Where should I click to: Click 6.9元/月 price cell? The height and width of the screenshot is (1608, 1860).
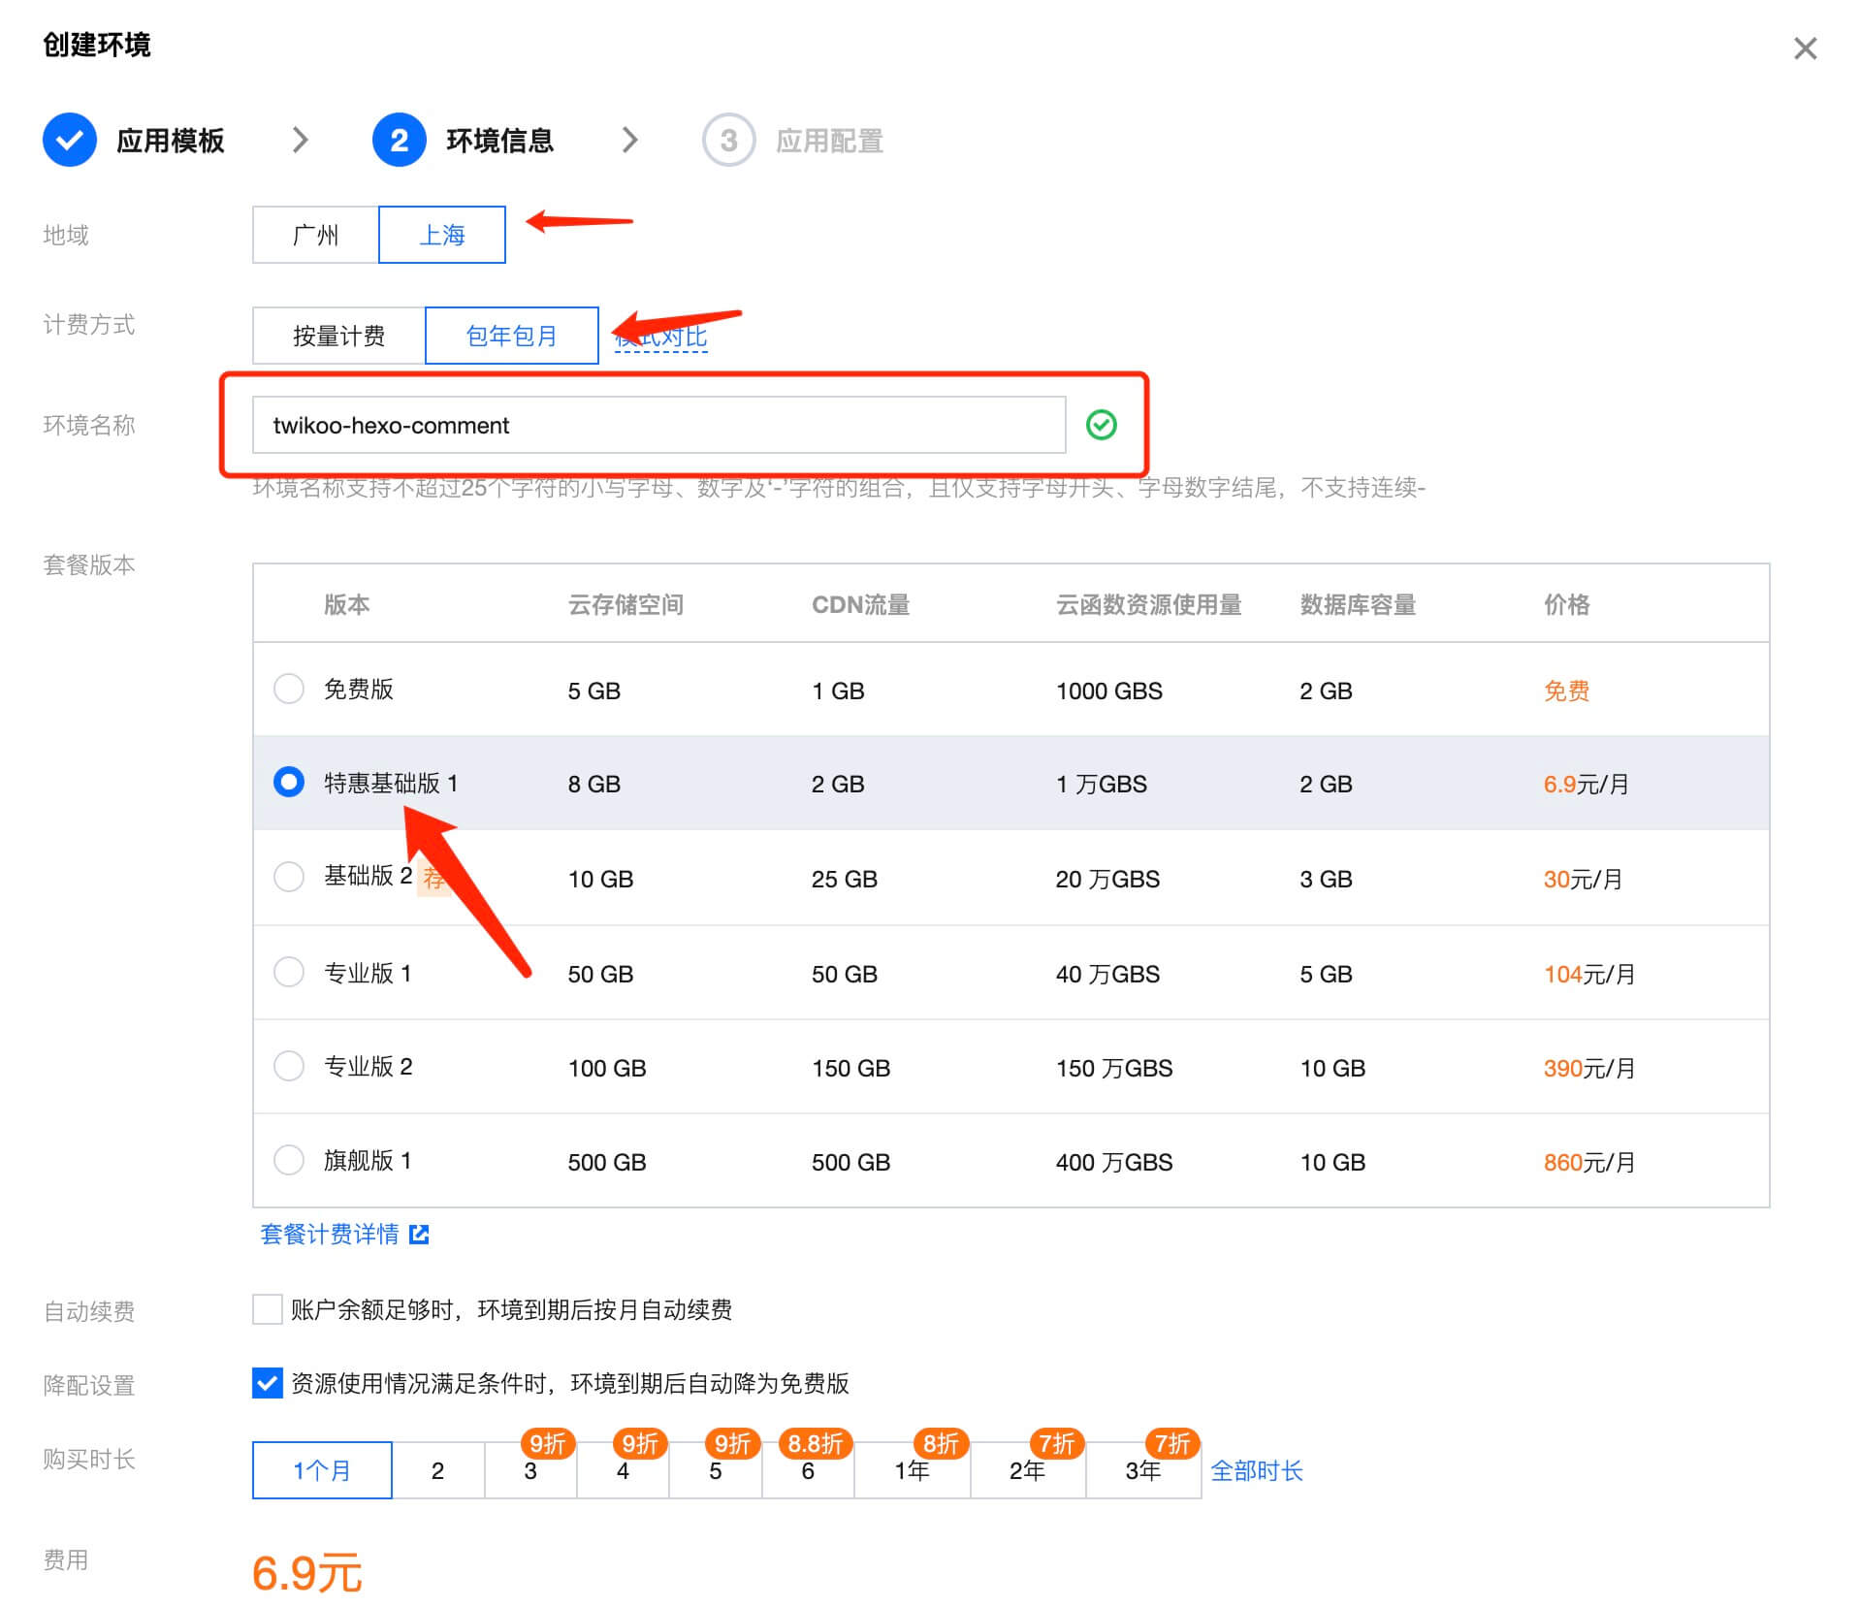coord(1587,784)
